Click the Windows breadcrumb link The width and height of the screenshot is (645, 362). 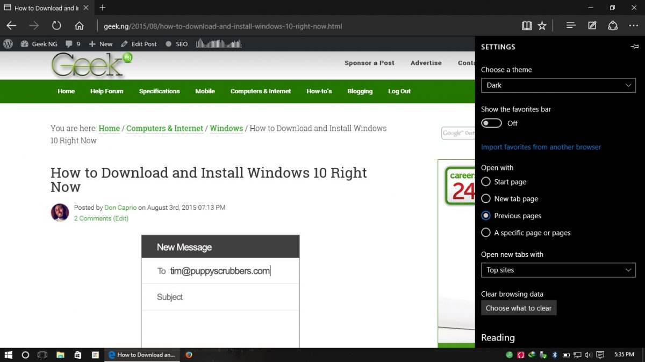pyautogui.click(x=226, y=128)
